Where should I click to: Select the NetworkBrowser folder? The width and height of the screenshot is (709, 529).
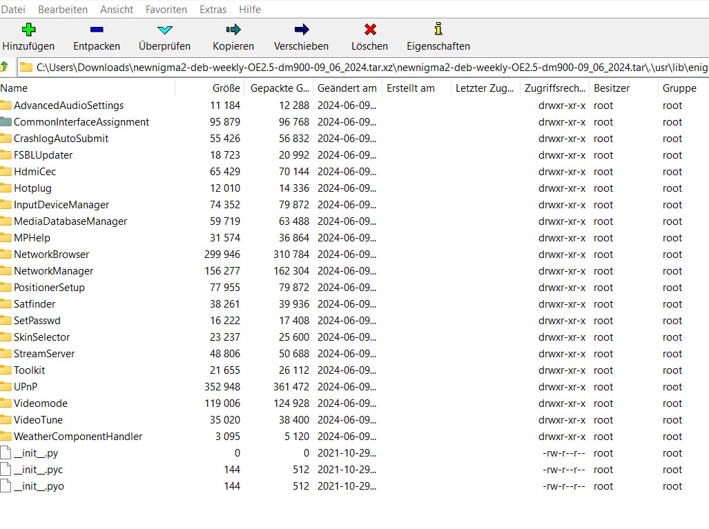click(x=51, y=254)
